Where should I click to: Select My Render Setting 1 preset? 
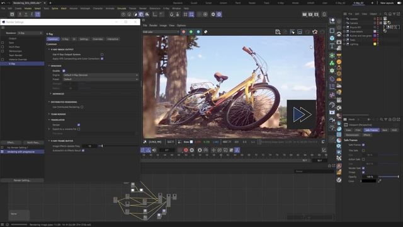pos(18,148)
